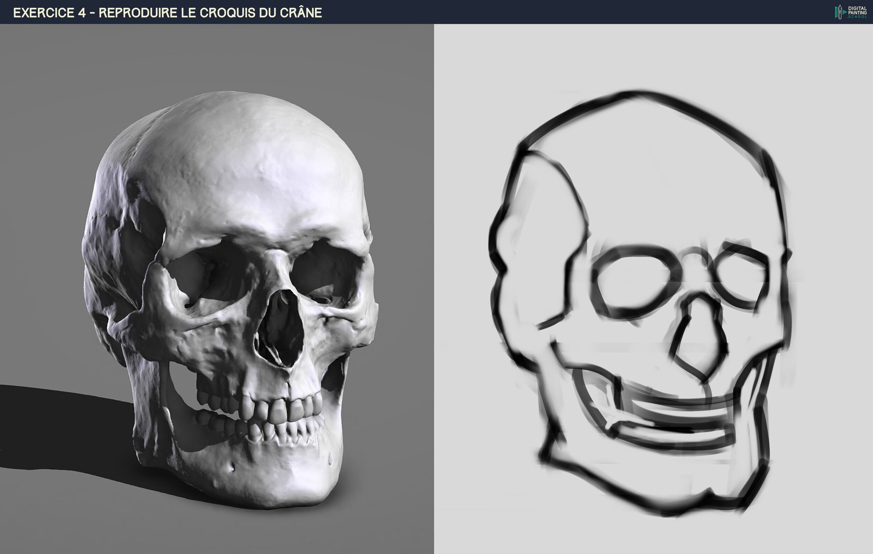Select the teal play-triangle in the logo
873x554 pixels.
[x=844, y=12]
